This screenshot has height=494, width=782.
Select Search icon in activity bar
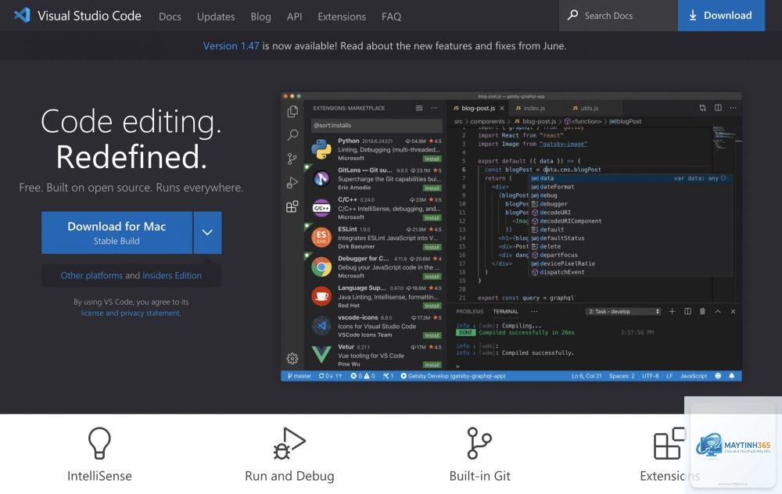(292, 134)
